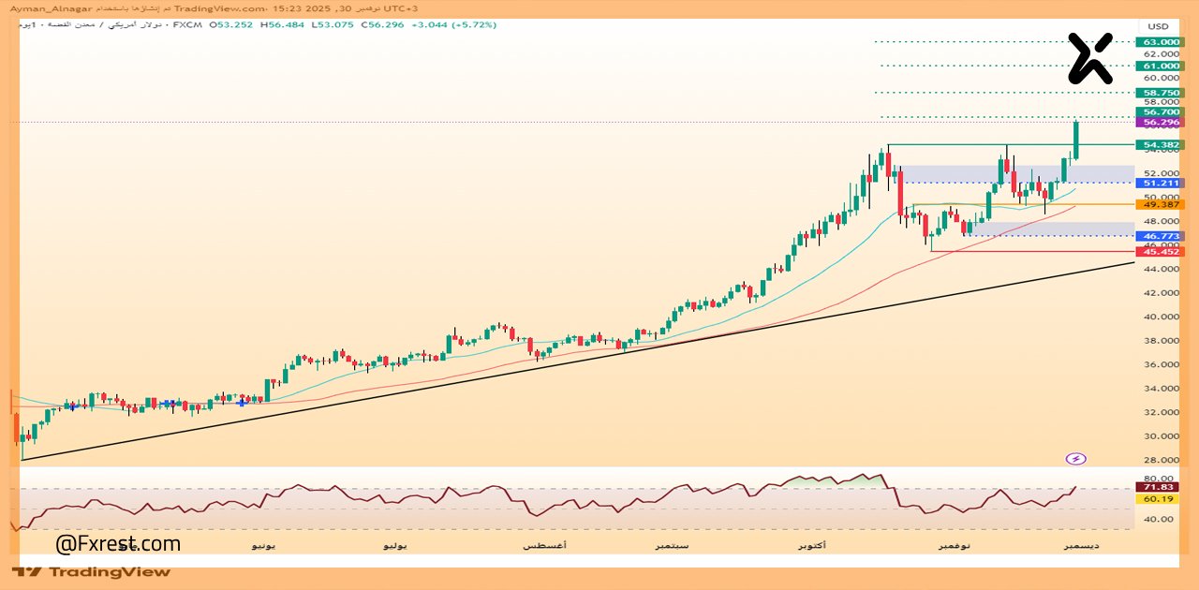This screenshot has width=1199, height=590.
Task: Select the red 45.452 support price tag
Action: point(1162,251)
